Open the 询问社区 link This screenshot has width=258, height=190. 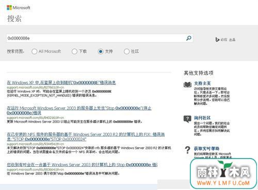click(x=202, y=118)
